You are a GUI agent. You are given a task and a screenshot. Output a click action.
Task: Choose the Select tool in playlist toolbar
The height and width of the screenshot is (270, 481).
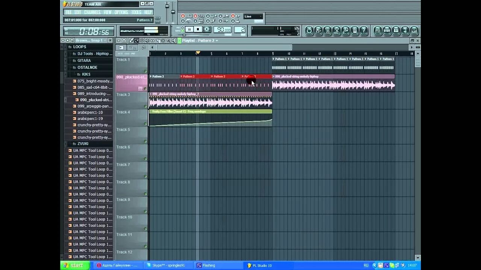tap(163, 40)
